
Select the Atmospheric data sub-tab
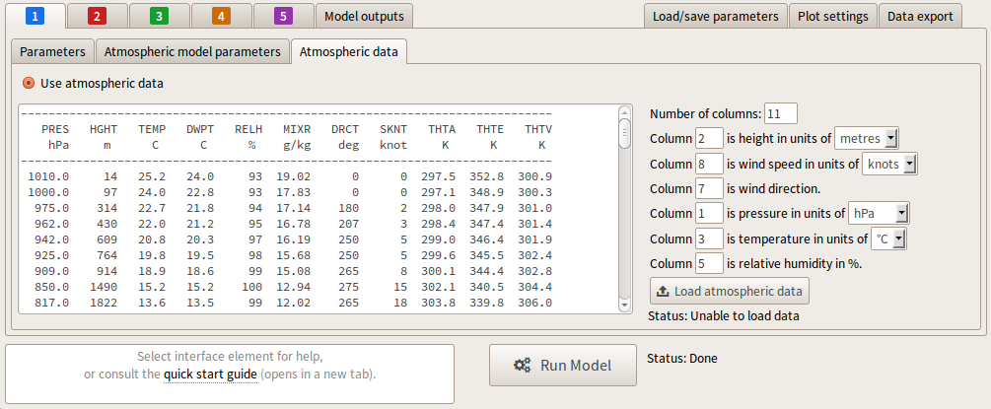[x=349, y=52]
